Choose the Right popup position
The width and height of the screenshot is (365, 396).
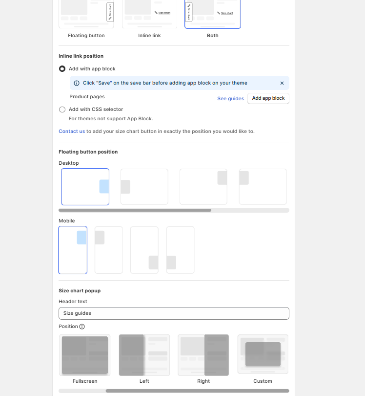coord(203,355)
